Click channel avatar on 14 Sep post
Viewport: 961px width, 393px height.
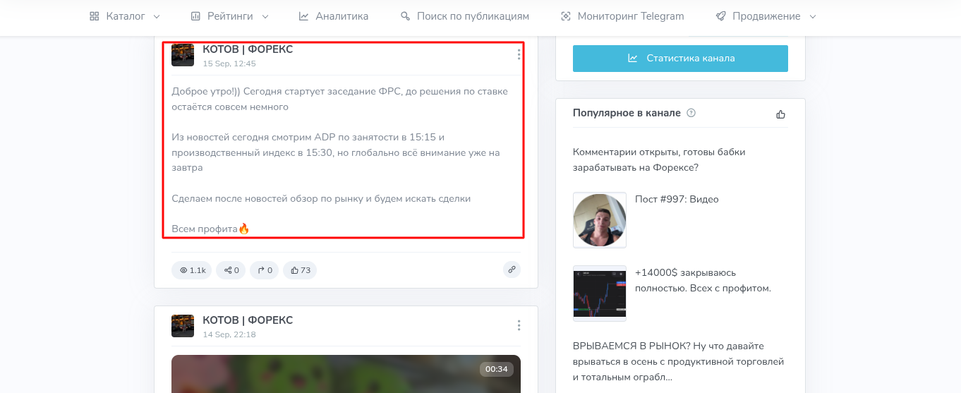[183, 326]
